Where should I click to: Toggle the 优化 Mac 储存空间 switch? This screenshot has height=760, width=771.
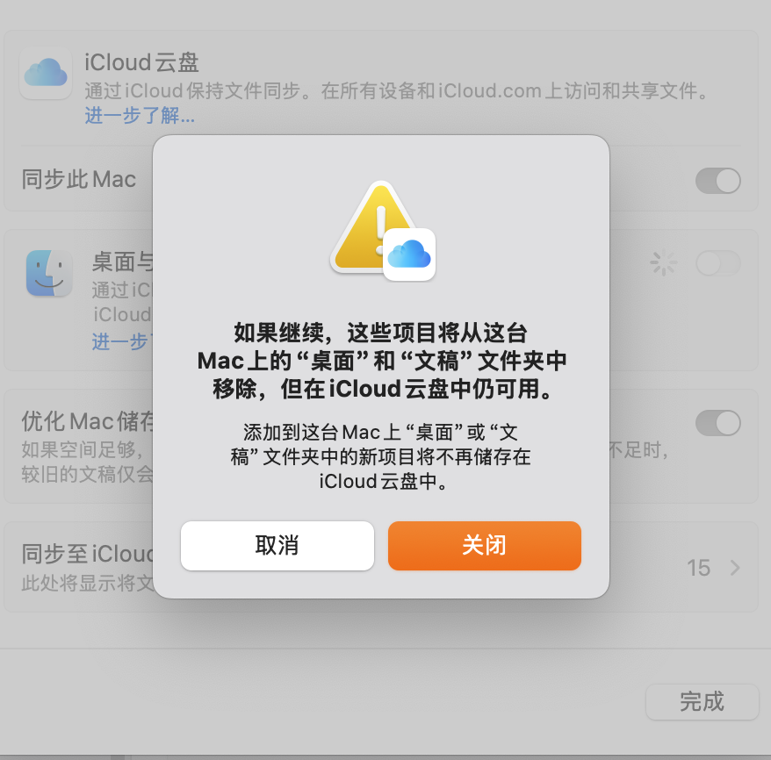[718, 423]
